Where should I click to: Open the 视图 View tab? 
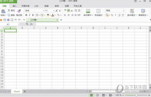click(x=67, y=6)
